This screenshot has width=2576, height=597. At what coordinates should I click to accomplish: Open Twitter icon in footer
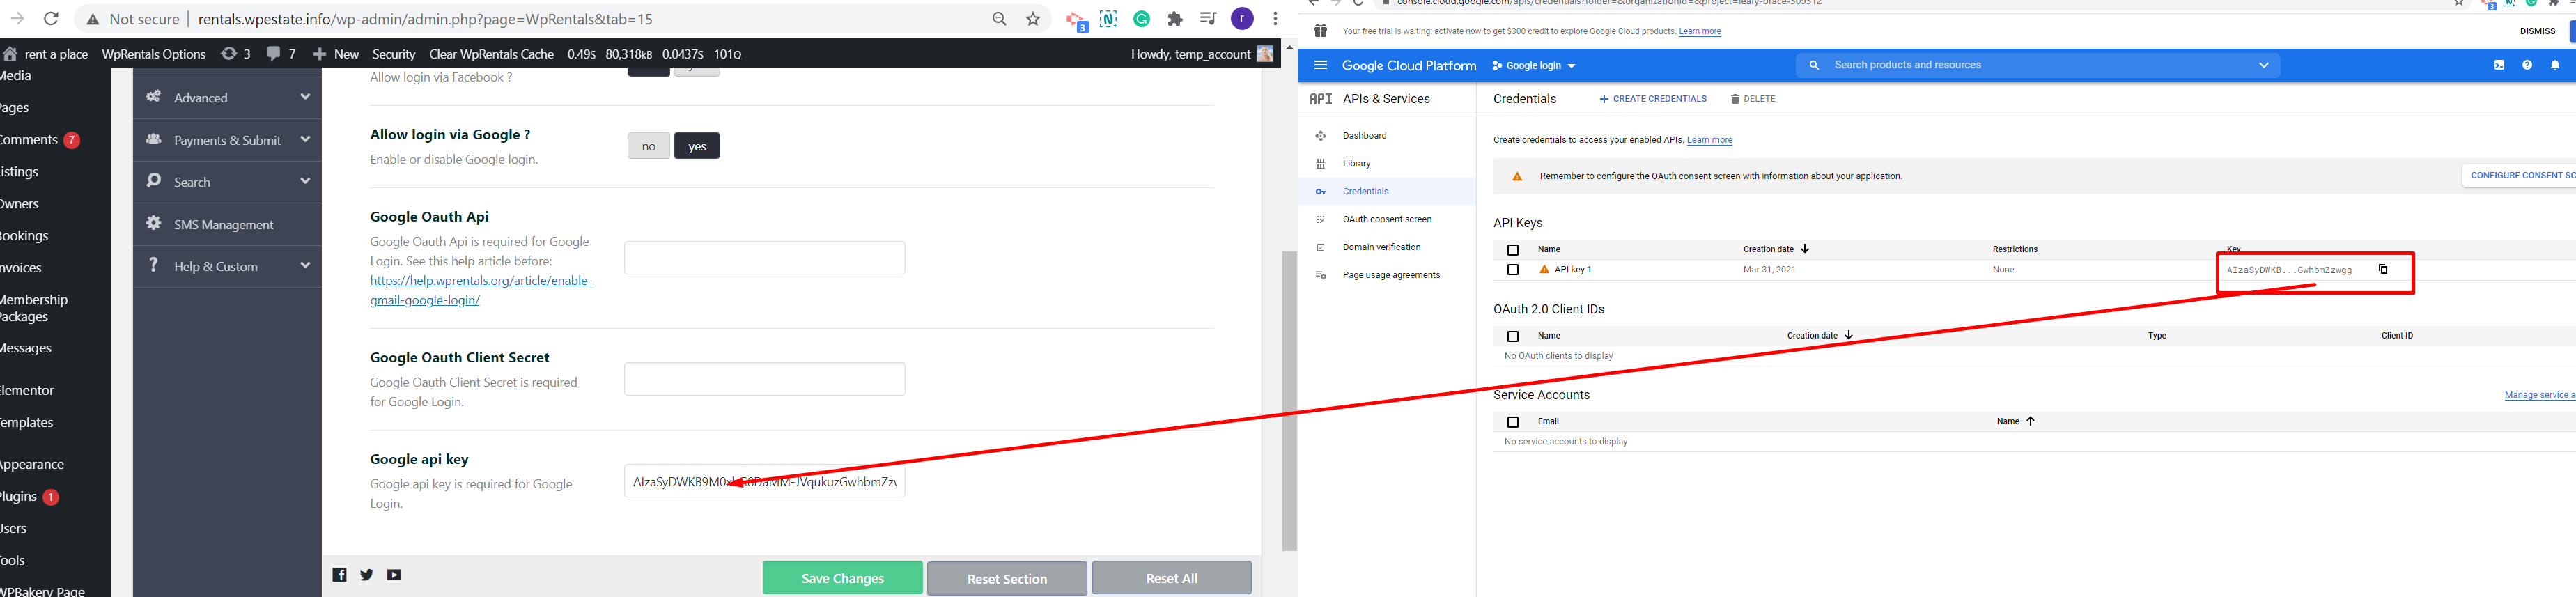tap(367, 575)
